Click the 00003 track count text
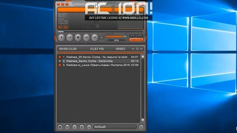This screenshot has width=237, height=133. click(120, 49)
